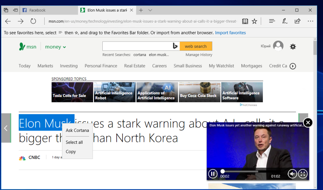Click the msn.com address bar

coord(143,21)
